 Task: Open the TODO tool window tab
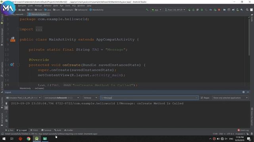point(34,130)
